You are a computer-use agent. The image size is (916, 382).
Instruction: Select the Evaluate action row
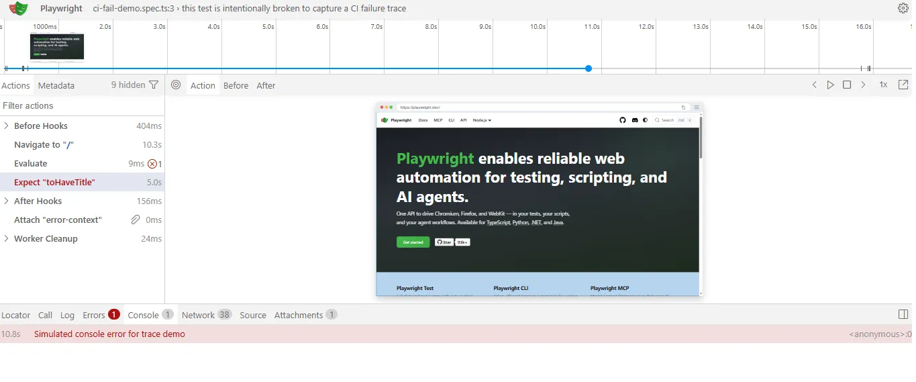pos(82,164)
